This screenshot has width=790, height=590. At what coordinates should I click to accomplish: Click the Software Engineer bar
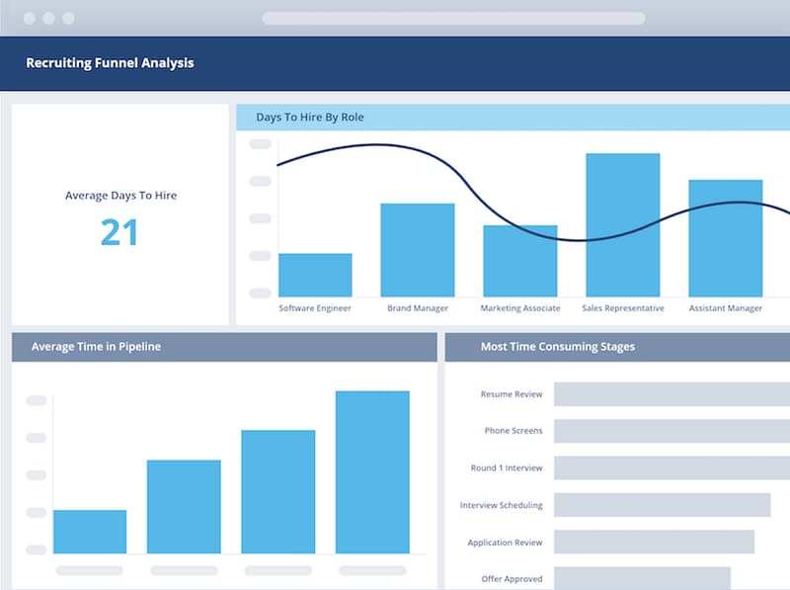tap(315, 275)
